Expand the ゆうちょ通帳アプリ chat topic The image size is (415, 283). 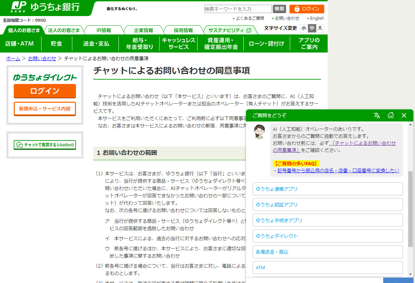point(327,189)
